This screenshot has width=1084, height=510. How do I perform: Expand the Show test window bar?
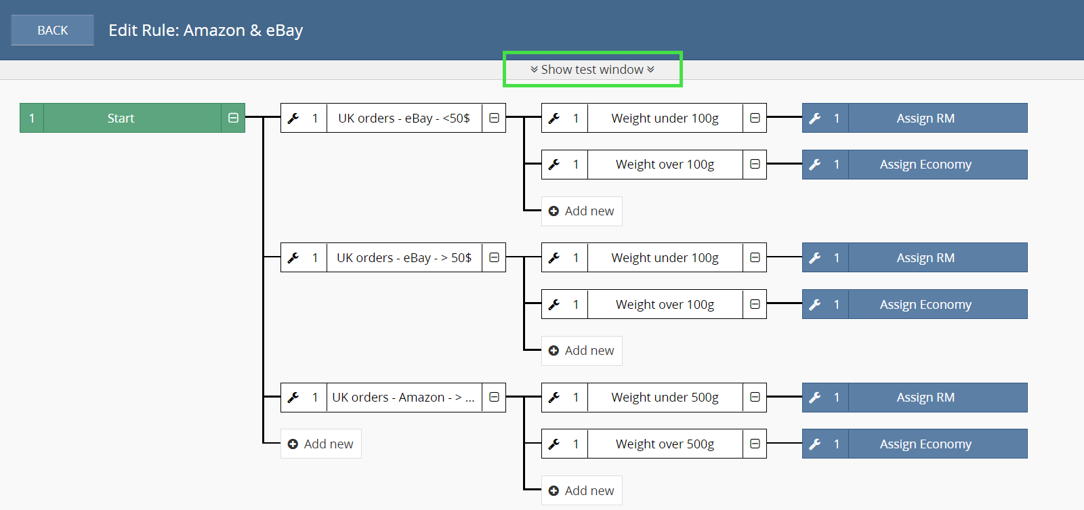[593, 69]
